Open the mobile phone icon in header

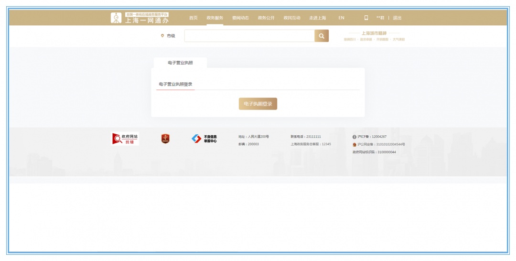coord(366,18)
